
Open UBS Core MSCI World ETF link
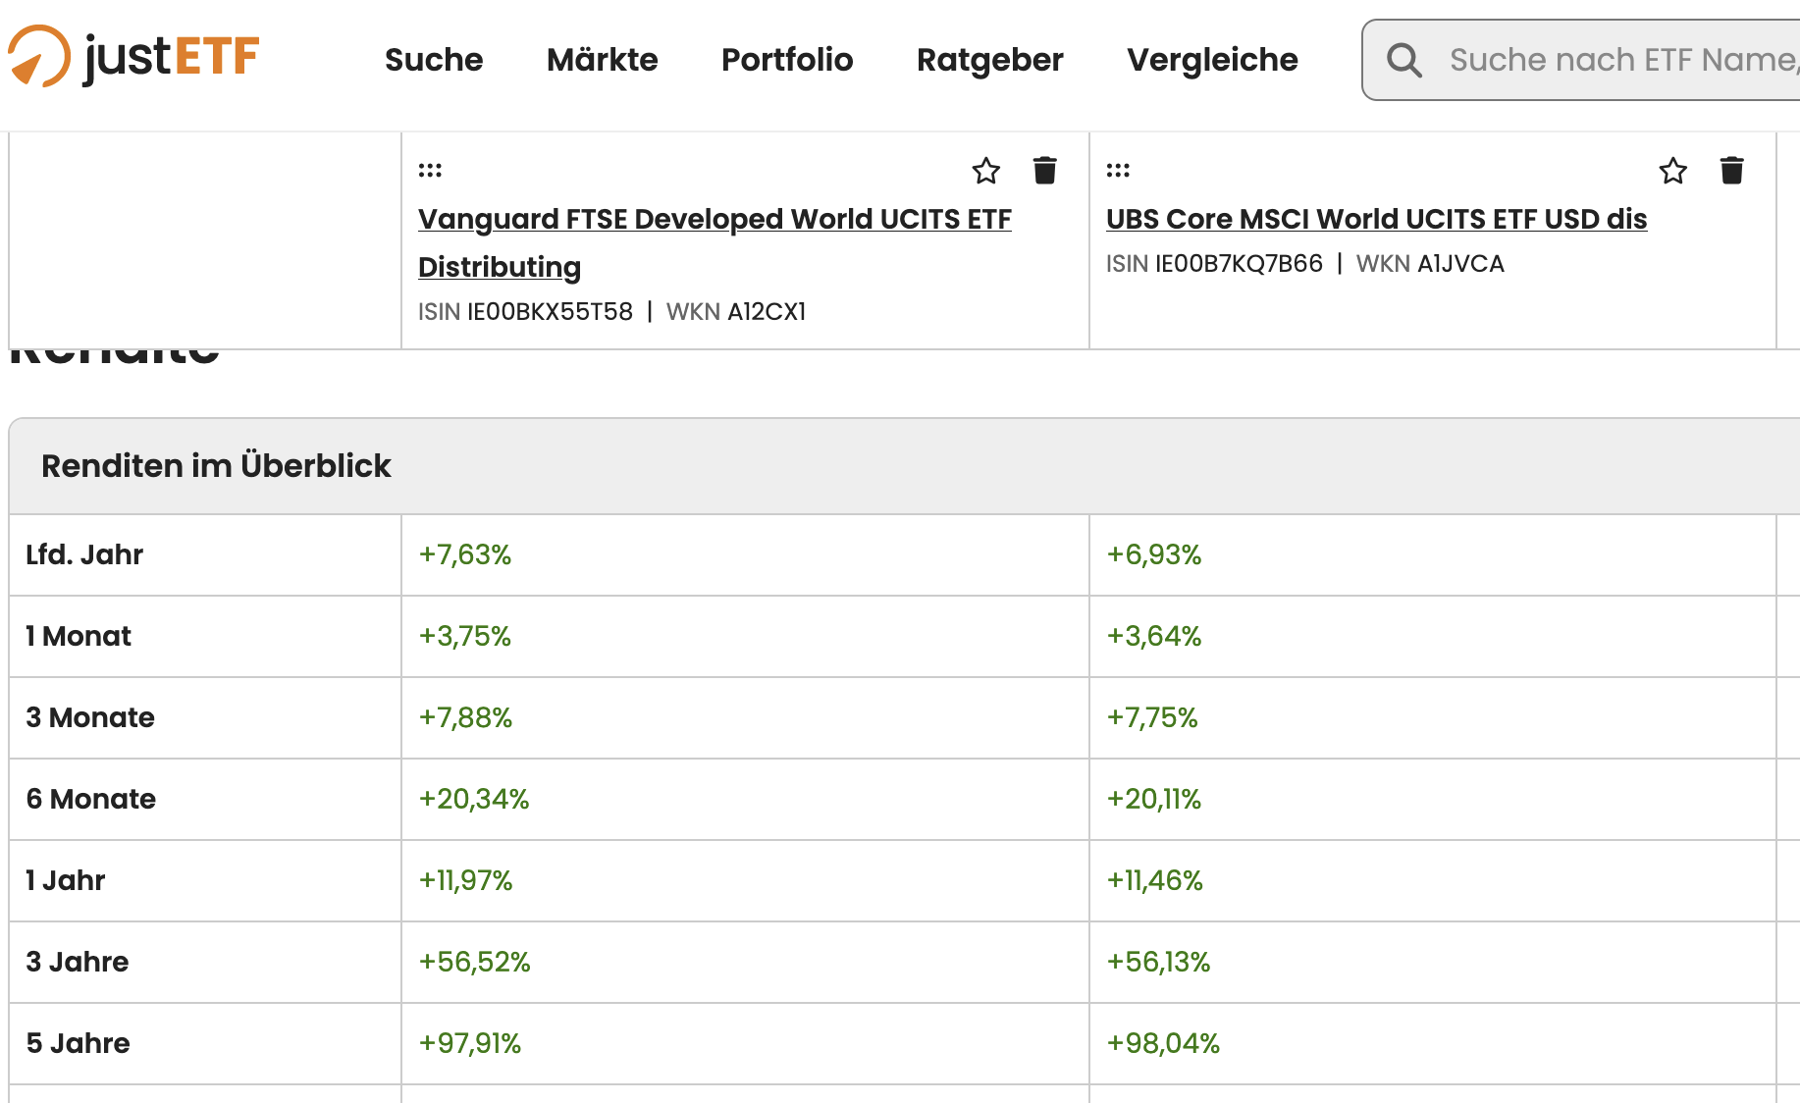[x=1376, y=219]
